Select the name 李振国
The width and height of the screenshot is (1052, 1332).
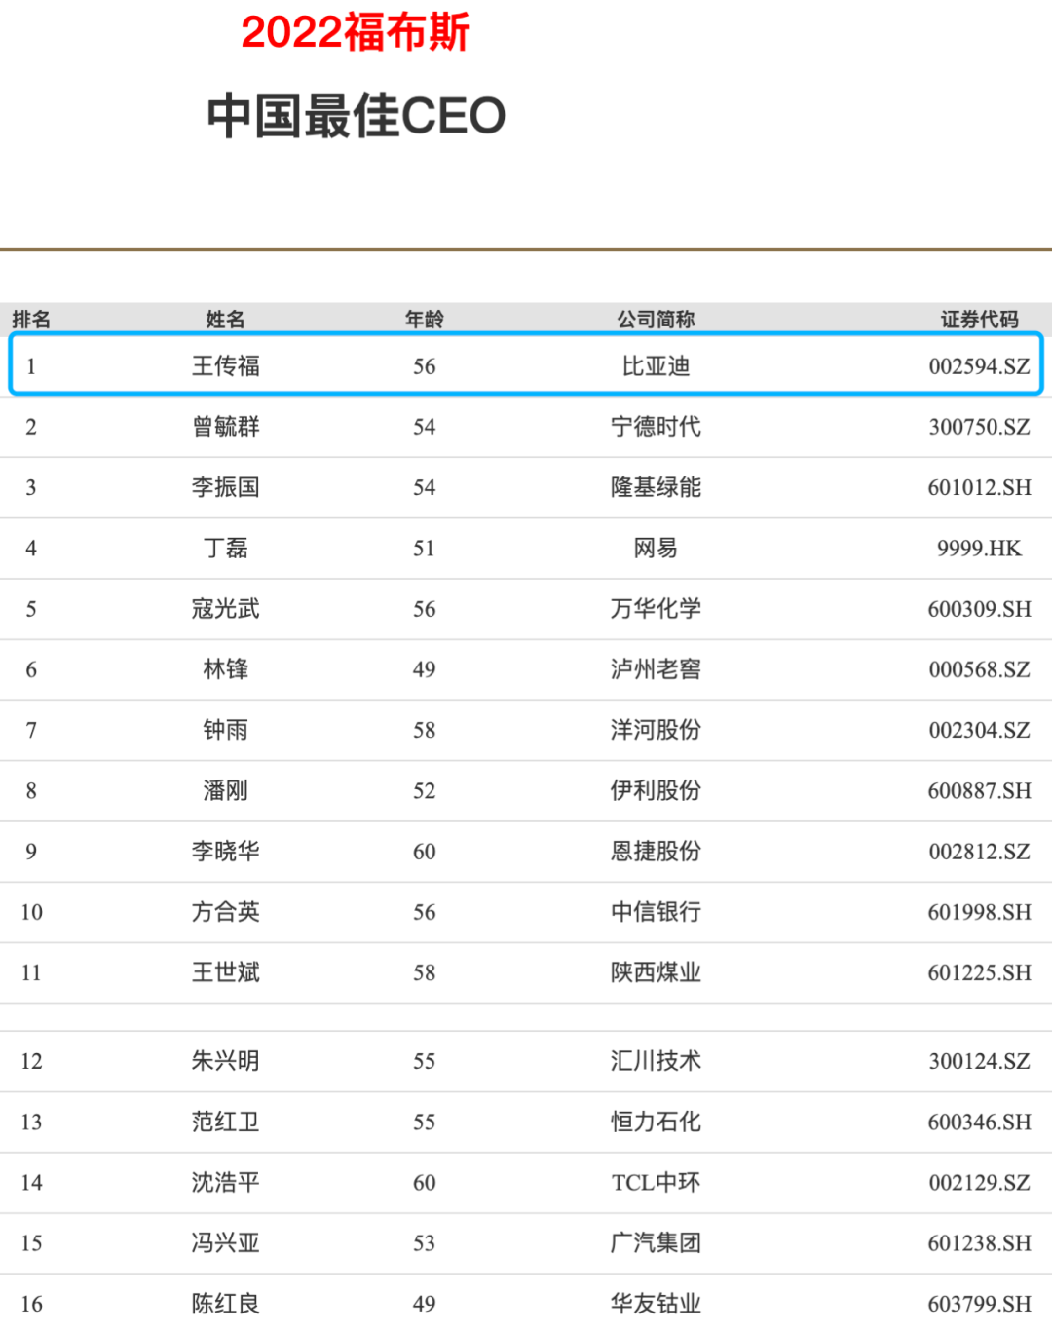point(225,486)
